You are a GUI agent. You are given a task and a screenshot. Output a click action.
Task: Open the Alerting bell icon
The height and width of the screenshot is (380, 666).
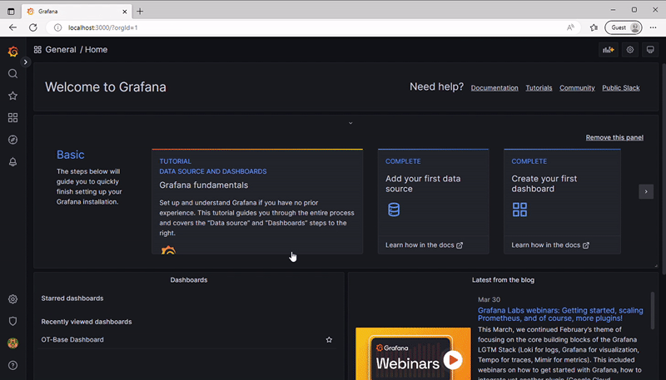(12, 161)
